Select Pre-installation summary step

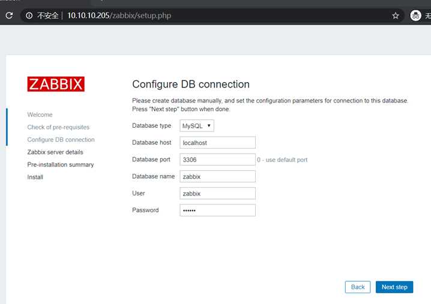pyautogui.click(x=61, y=164)
